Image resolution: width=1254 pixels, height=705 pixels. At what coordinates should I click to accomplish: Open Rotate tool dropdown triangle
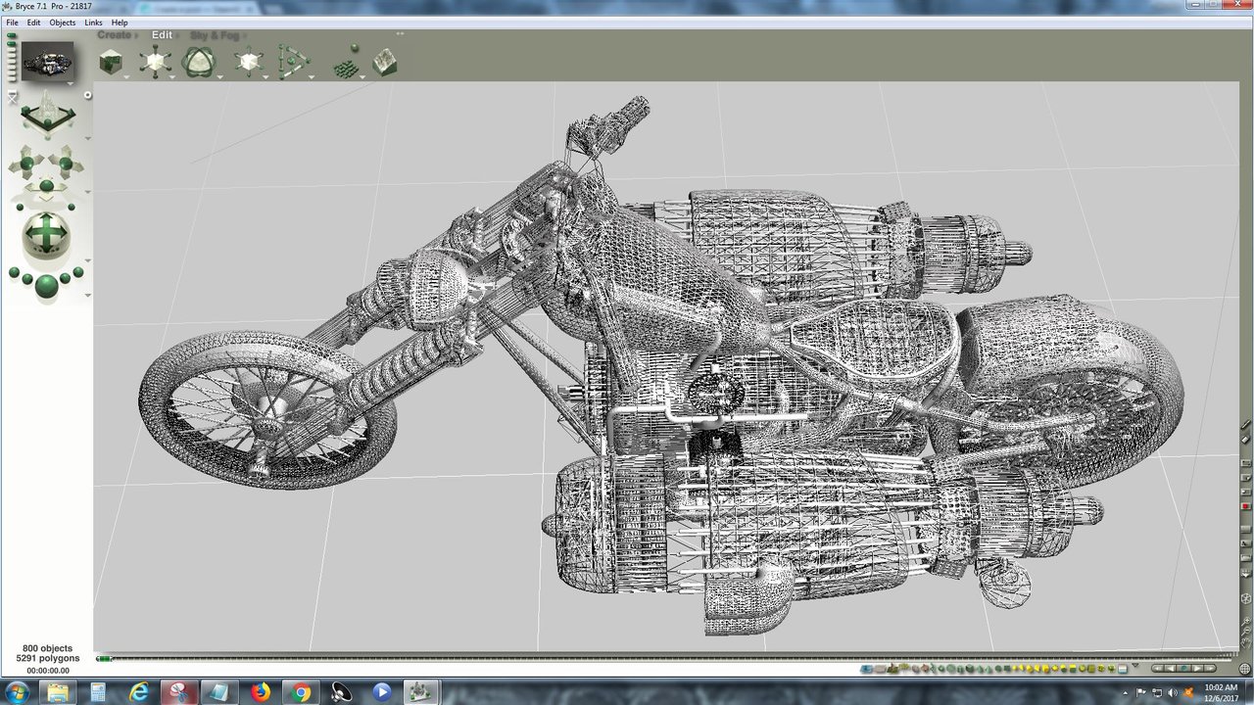point(219,76)
